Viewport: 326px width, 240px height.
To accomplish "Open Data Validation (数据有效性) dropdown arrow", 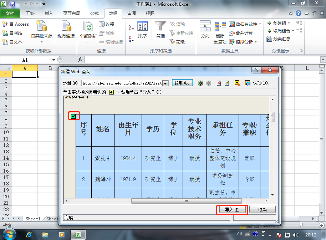I will point(260,24).
